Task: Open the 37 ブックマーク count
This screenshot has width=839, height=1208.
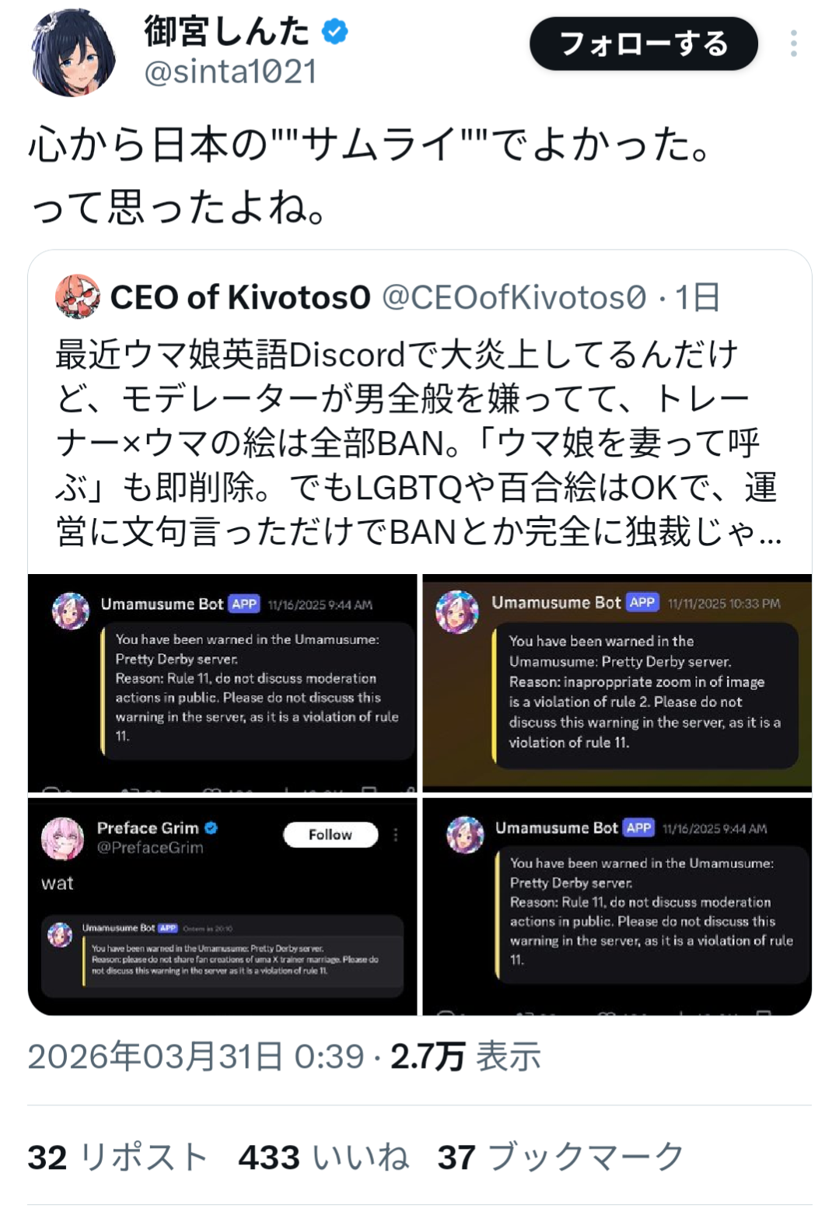Action: [x=560, y=1157]
